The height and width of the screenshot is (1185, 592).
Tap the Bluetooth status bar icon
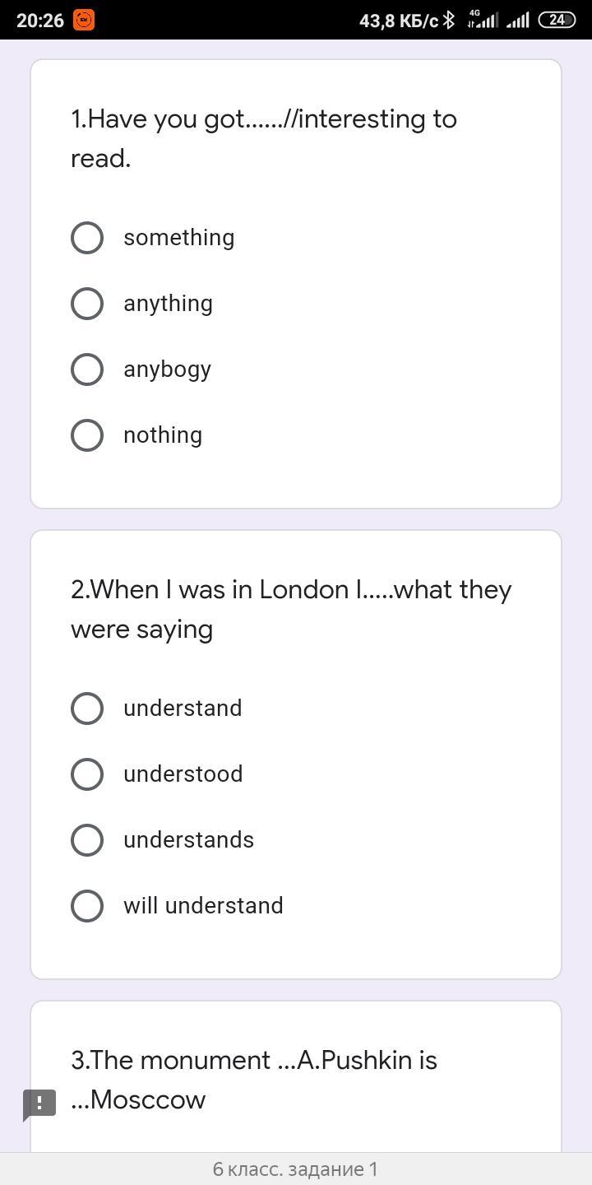tap(449, 20)
